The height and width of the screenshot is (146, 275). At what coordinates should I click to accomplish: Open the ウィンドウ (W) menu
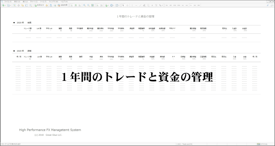click(53, 1)
